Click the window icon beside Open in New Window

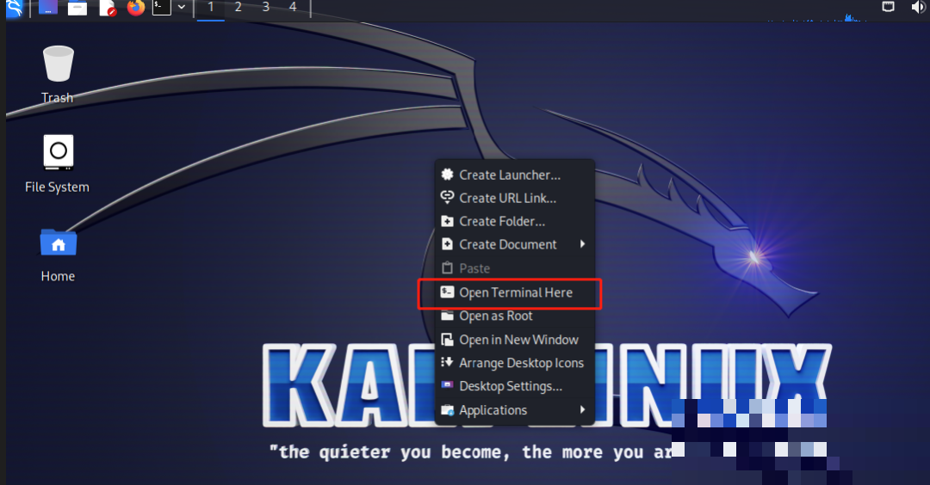point(447,340)
